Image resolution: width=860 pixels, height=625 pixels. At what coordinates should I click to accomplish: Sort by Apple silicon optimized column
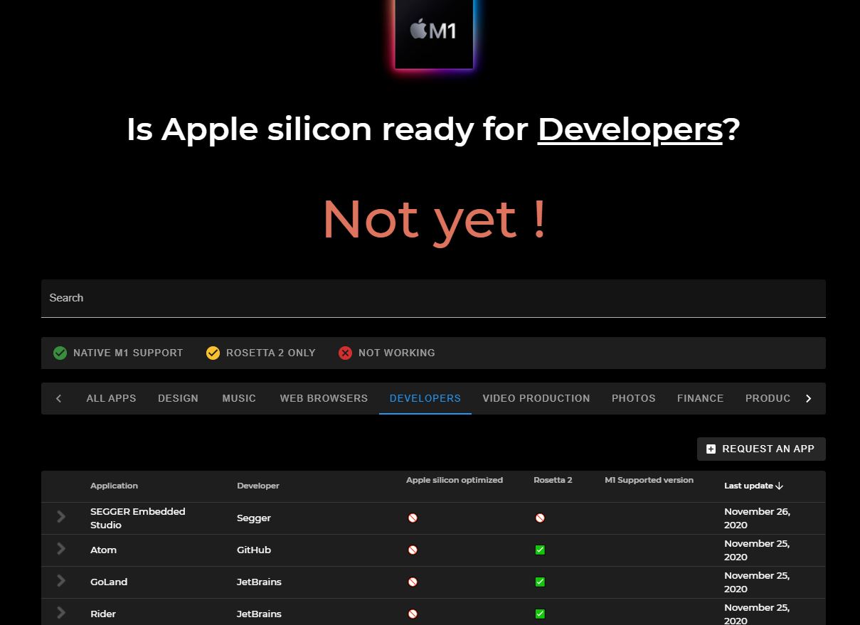[x=455, y=480]
